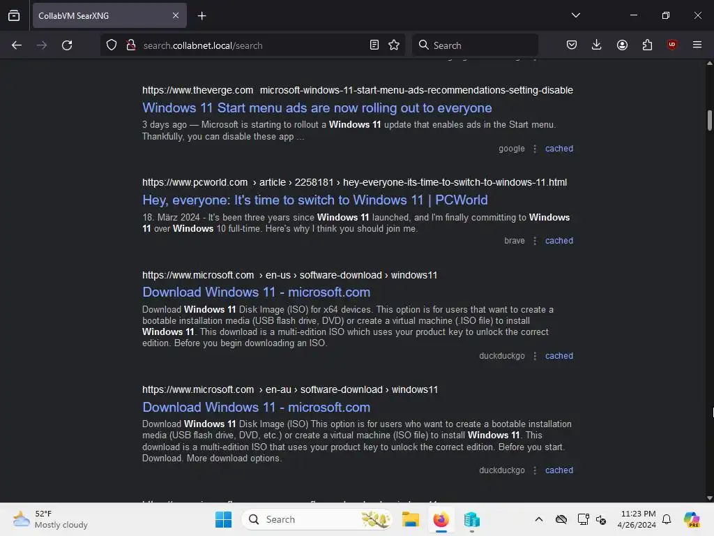Screen dimensions: 714x536
Task: Reload the current page
Action: (67, 45)
